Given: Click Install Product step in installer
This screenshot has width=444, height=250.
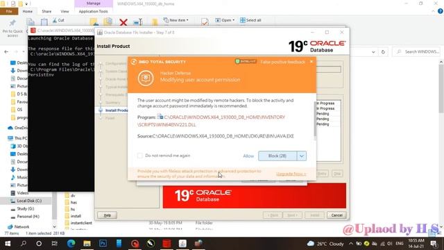Looking at the screenshot, I should click(x=117, y=110).
